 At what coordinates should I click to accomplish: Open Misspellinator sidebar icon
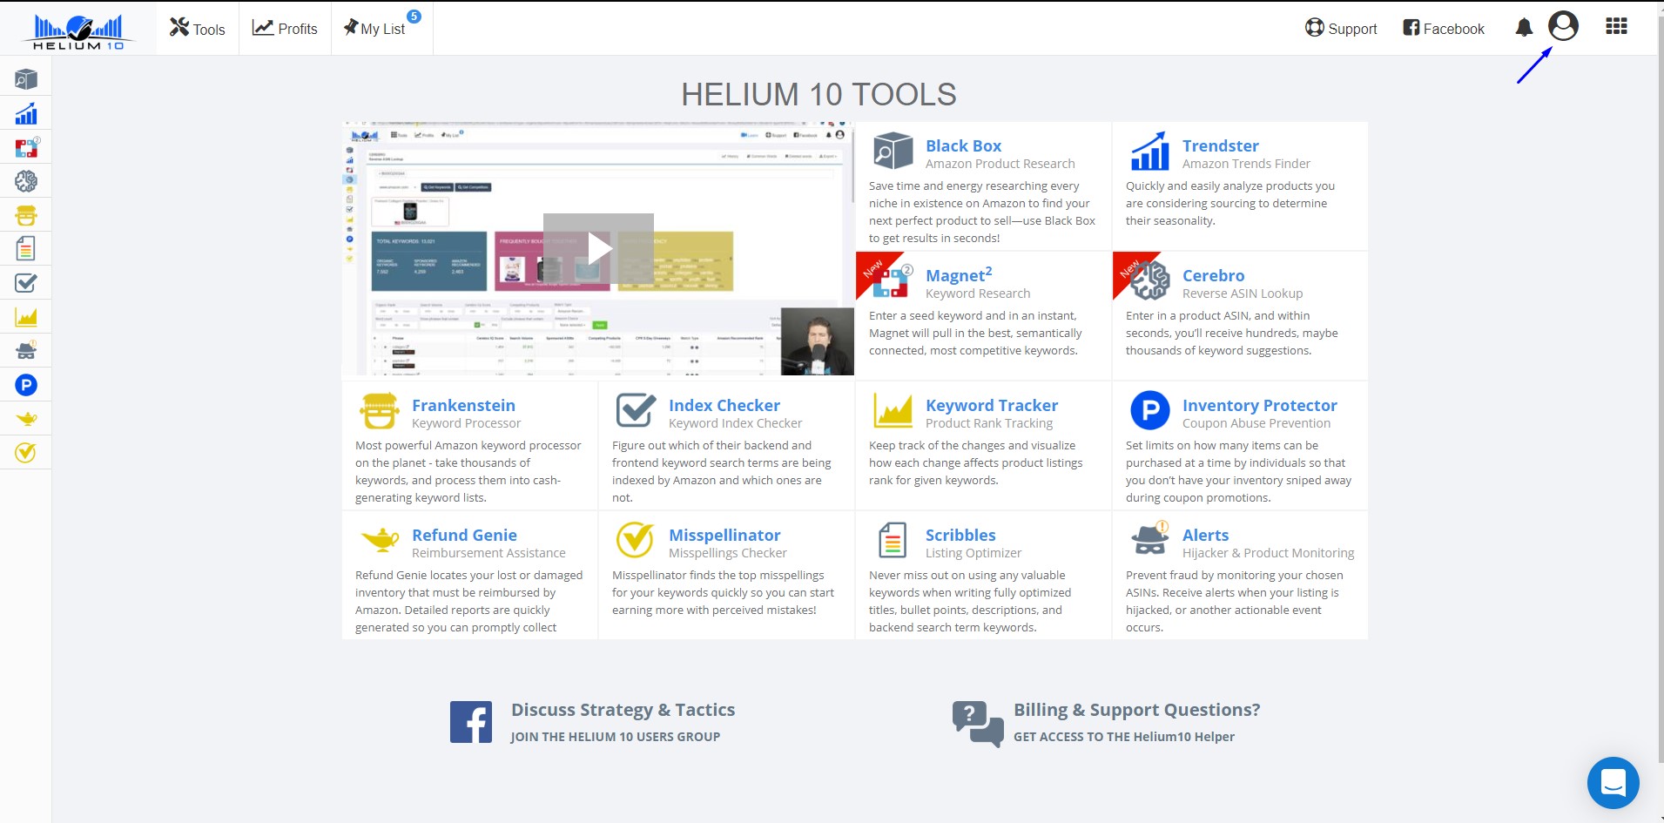coord(26,453)
